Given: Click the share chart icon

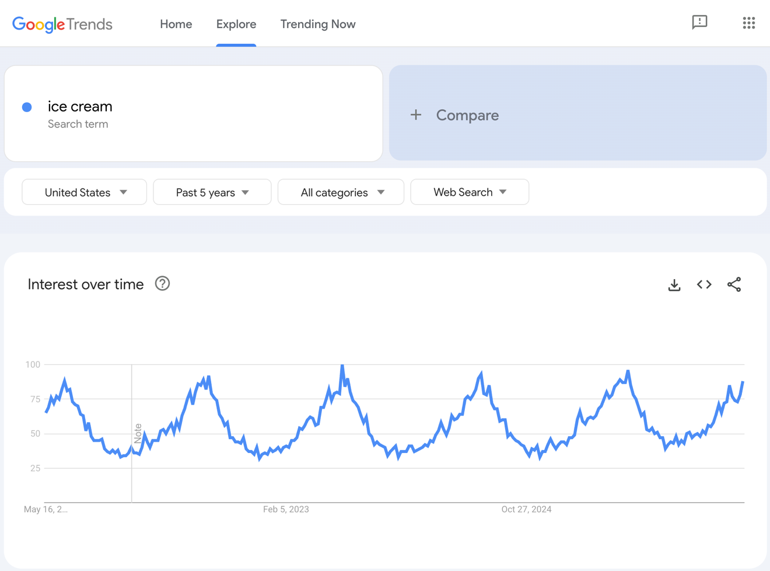Looking at the screenshot, I should [734, 285].
